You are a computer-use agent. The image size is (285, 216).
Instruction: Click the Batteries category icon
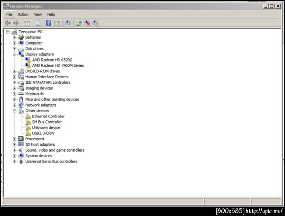(x=21, y=37)
